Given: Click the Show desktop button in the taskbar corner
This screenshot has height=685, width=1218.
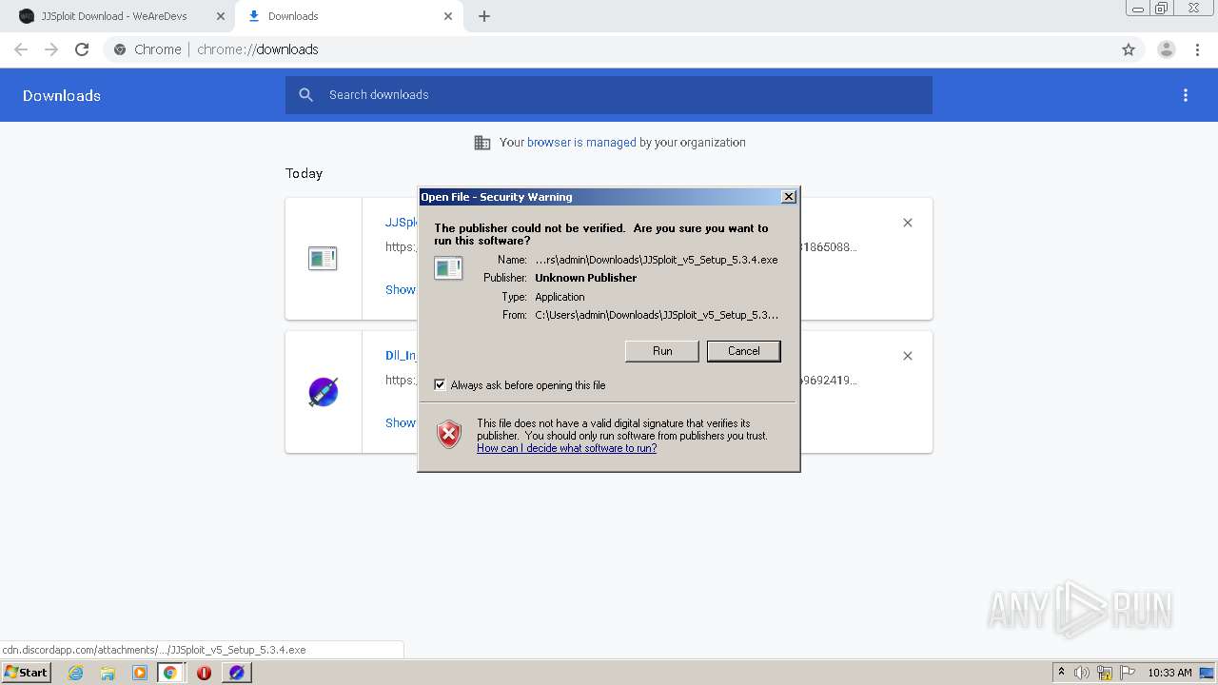Looking at the screenshot, I should pyautogui.click(x=1208, y=673).
